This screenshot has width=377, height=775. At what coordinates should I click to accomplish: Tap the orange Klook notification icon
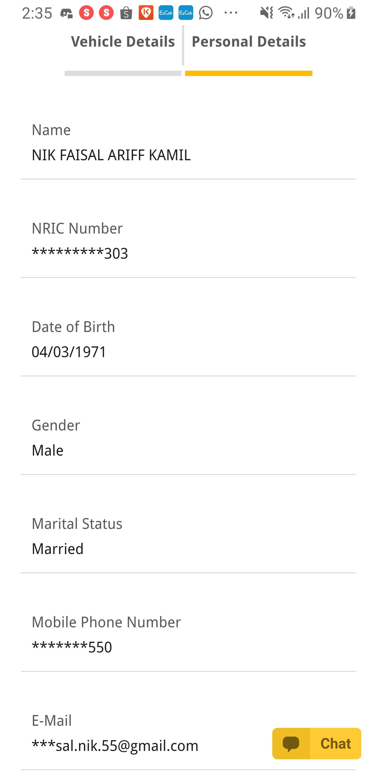146,13
